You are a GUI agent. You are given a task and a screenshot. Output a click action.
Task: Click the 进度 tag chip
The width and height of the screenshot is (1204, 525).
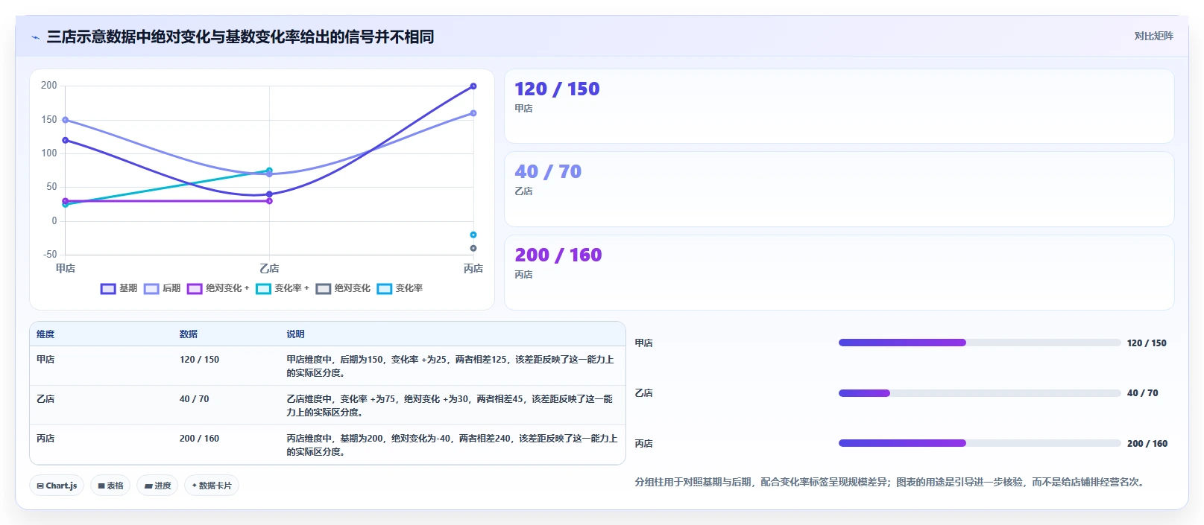[157, 486]
